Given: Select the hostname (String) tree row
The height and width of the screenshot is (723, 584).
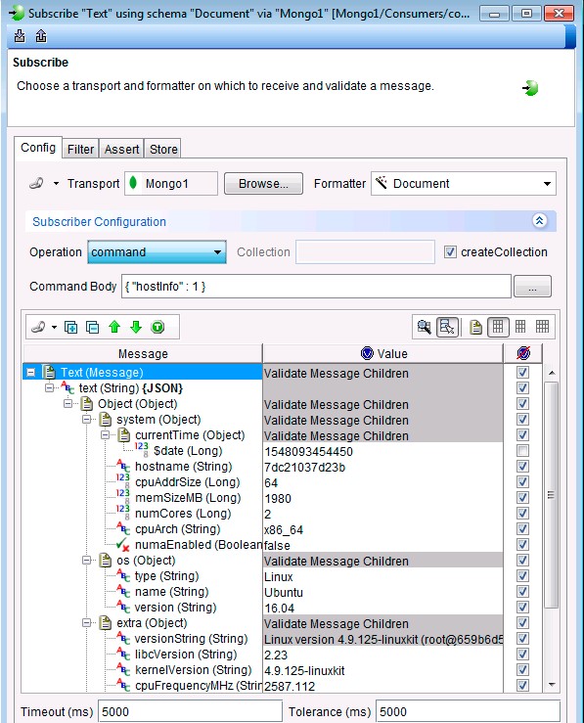Looking at the screenshot, I should 184,467.
